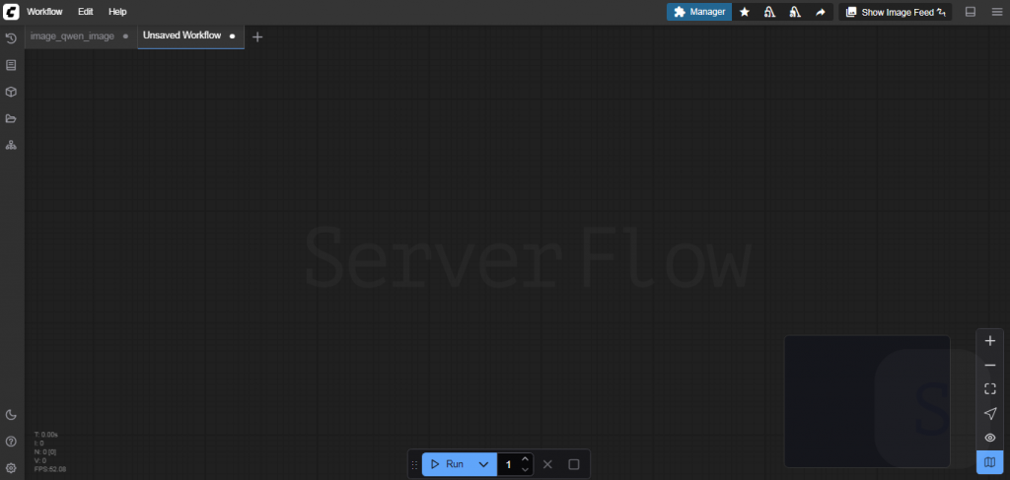The height and width of the screenshot is (480, 1010).
Task: Toggle the minimap map icon
Action: point(990,462)
